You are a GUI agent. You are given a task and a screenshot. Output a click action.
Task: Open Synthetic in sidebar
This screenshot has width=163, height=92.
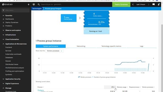[x=9, y=75]
